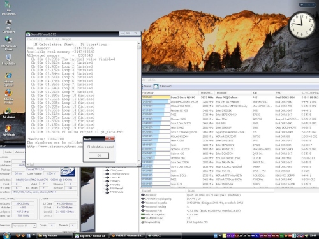Switch to the Mainboard tab in CPU-Z
Screen dimensions: 319x239
(20, 152)
